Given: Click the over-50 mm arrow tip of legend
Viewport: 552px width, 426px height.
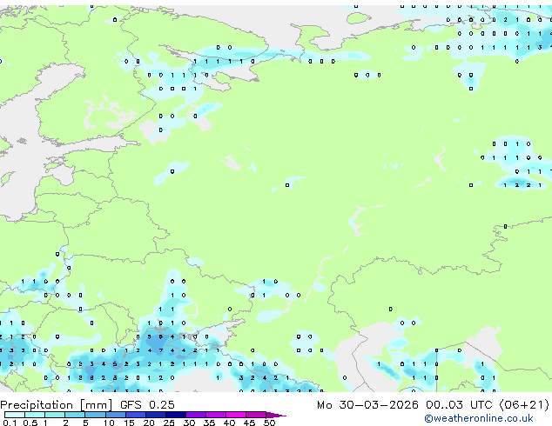Looking at the screenshot, I should click(276, 415).
